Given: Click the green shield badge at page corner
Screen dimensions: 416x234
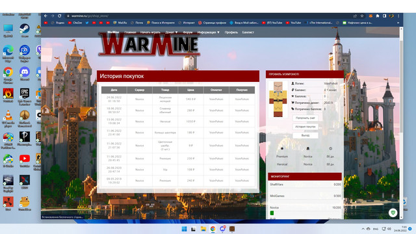Looking at the screenshot, I should pos(393,213).
